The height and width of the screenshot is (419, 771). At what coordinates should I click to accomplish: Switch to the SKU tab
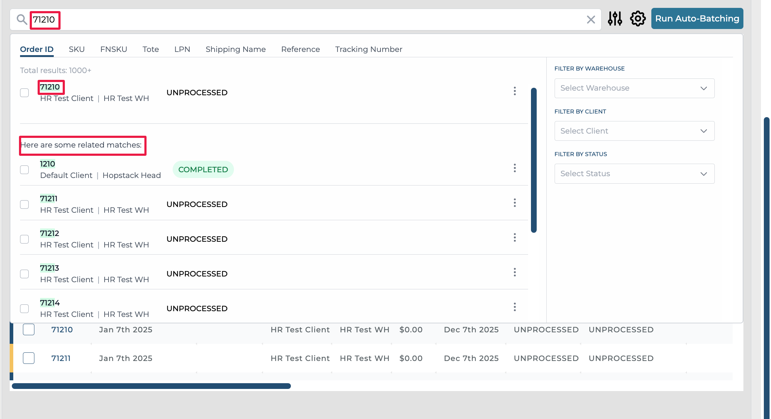point(77,49)
